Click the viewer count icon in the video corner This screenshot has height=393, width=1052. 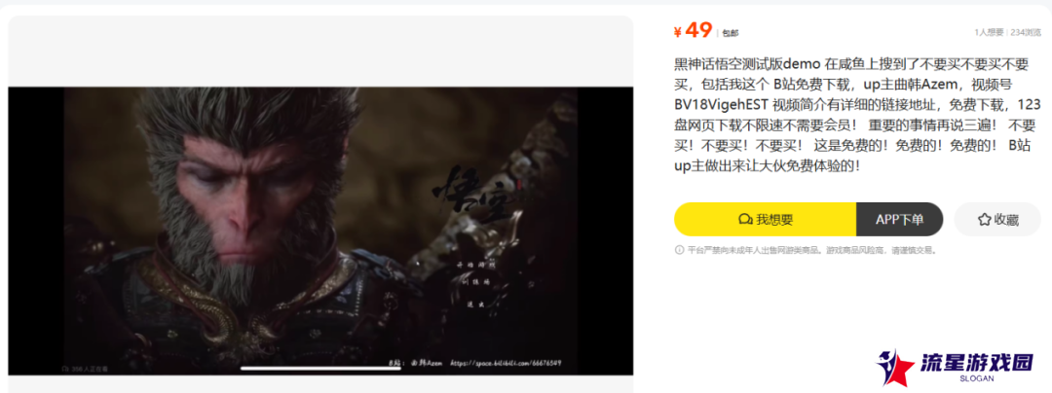point(65,369)
